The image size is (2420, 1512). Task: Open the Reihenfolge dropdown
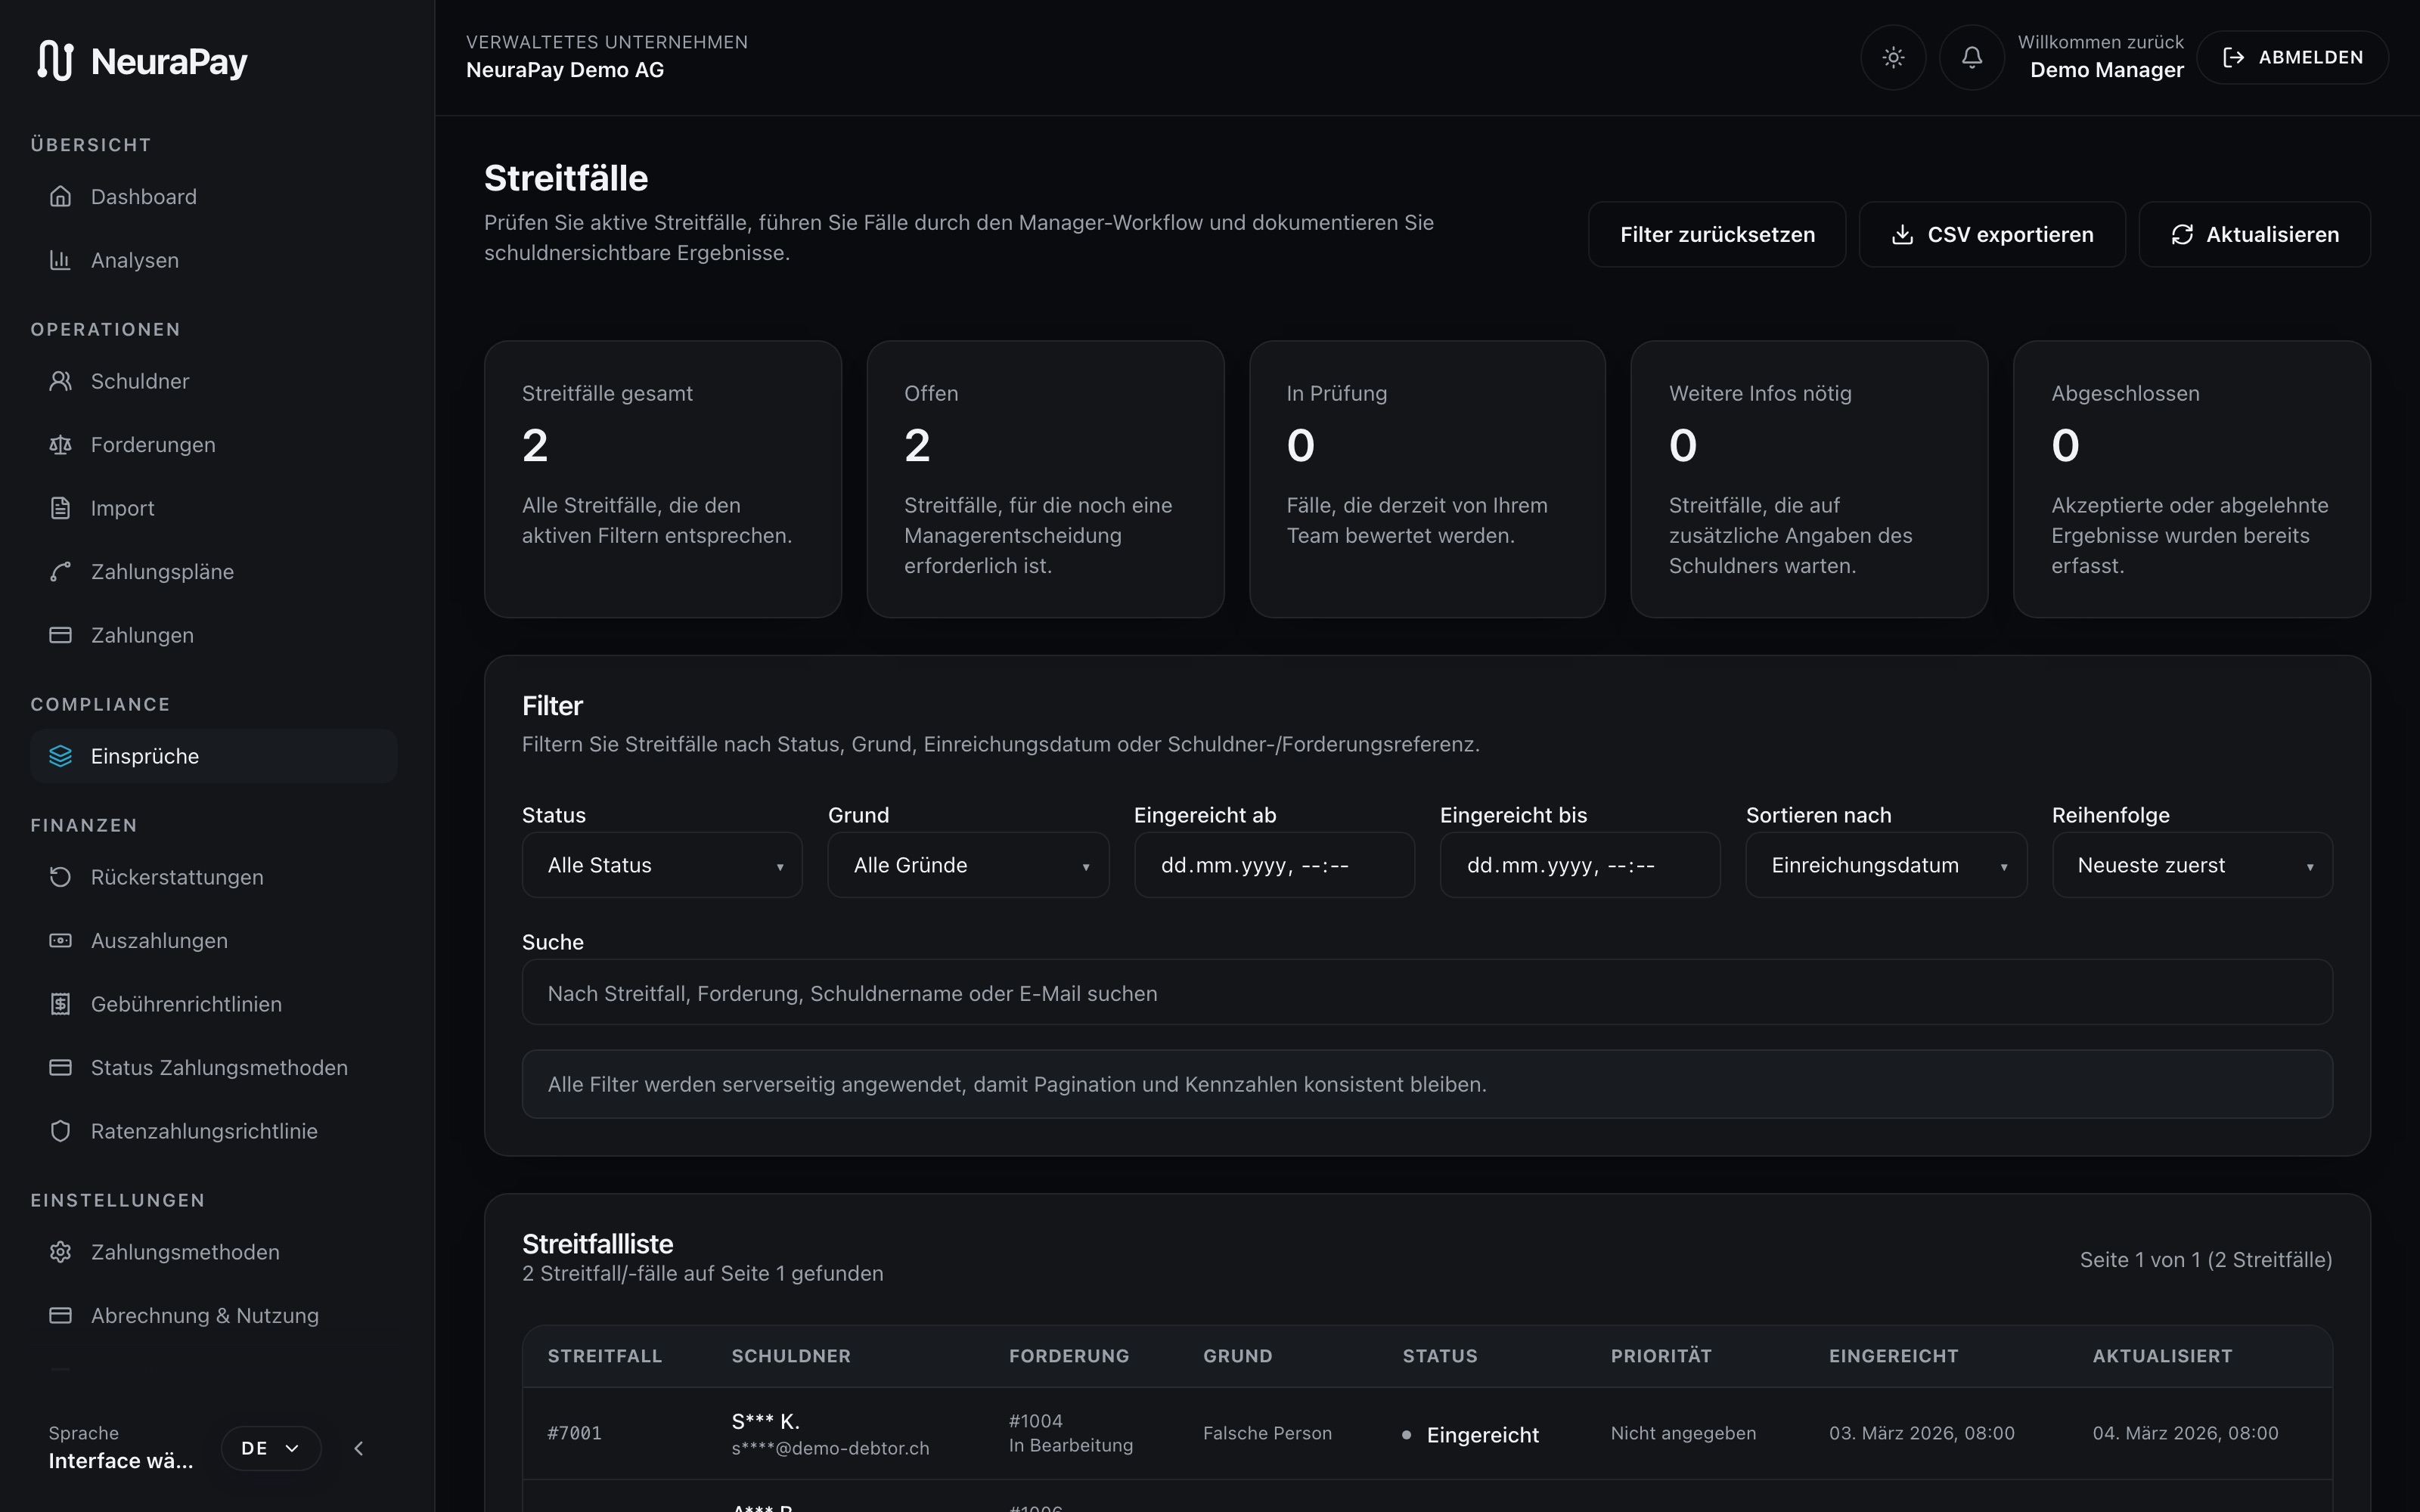click(2192, 865)
